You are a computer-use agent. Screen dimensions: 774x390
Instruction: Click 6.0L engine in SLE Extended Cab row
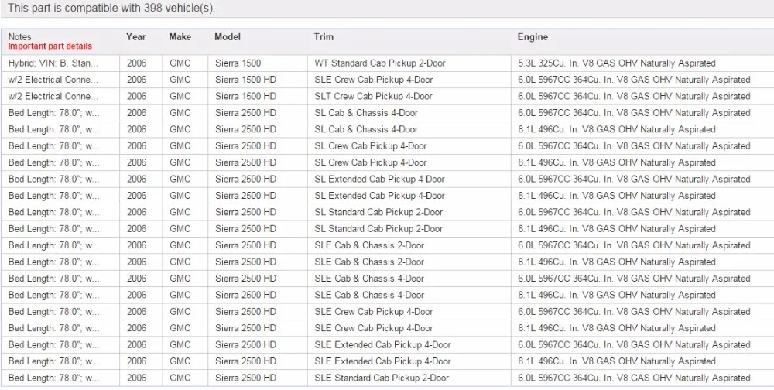point(634,344)
